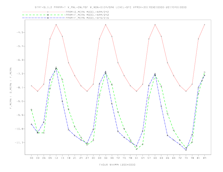The image size is (223, 172).
Task: Click x-axis forecast hour label 15
Action: click(62, 158)
